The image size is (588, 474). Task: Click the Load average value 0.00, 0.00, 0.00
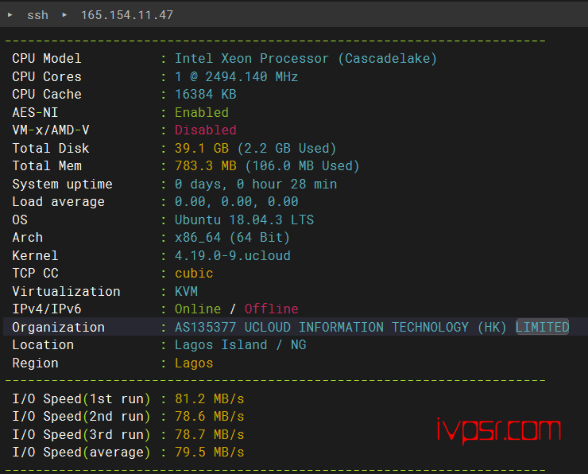pyautogui.click(x=236, y=202)
